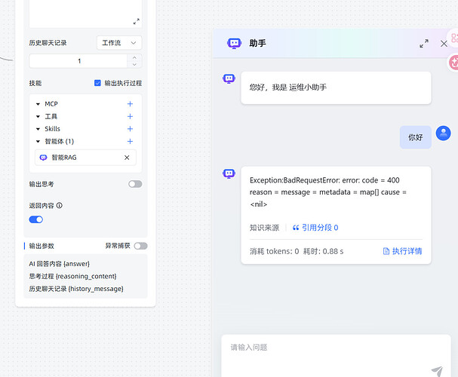Enable the 异常捕获 toggle

140,246
